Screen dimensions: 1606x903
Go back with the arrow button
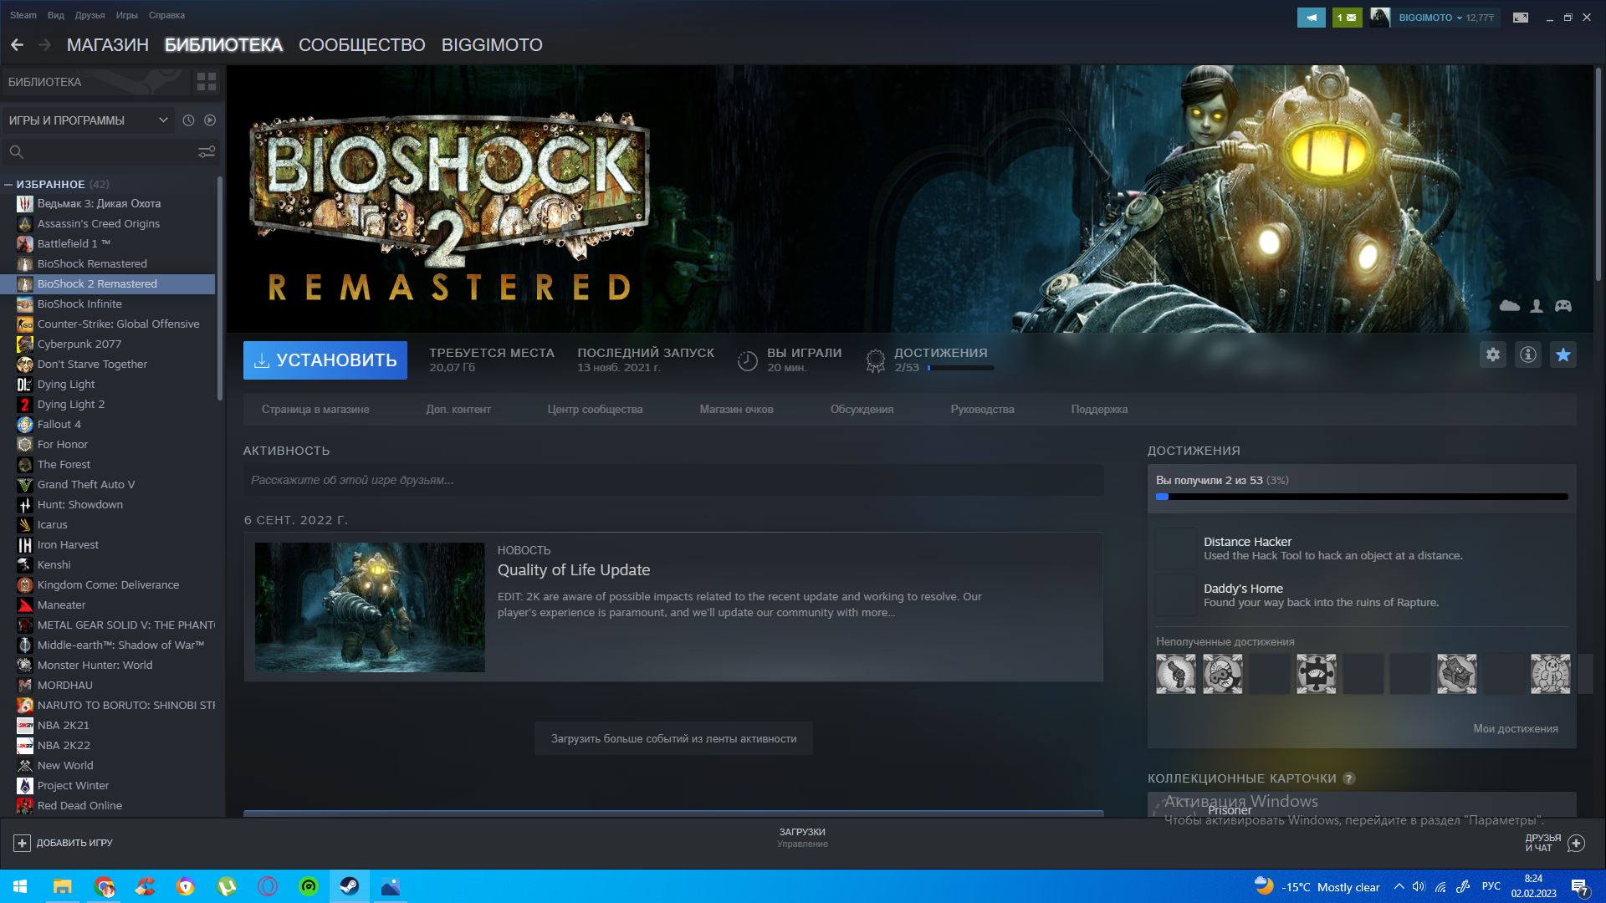[17, 45]
